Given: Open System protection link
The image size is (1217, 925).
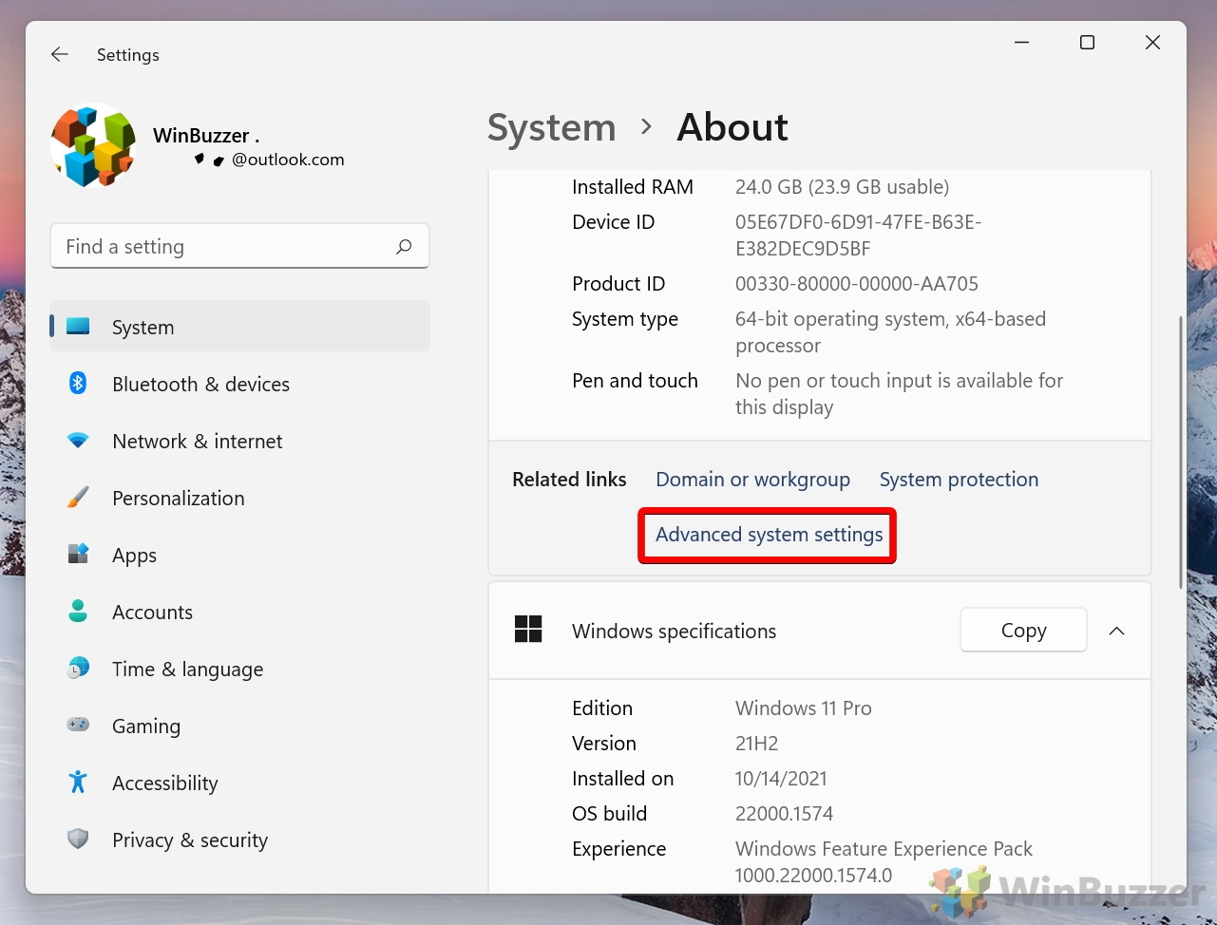Looking at the screenshot, I should click(959, 480).
